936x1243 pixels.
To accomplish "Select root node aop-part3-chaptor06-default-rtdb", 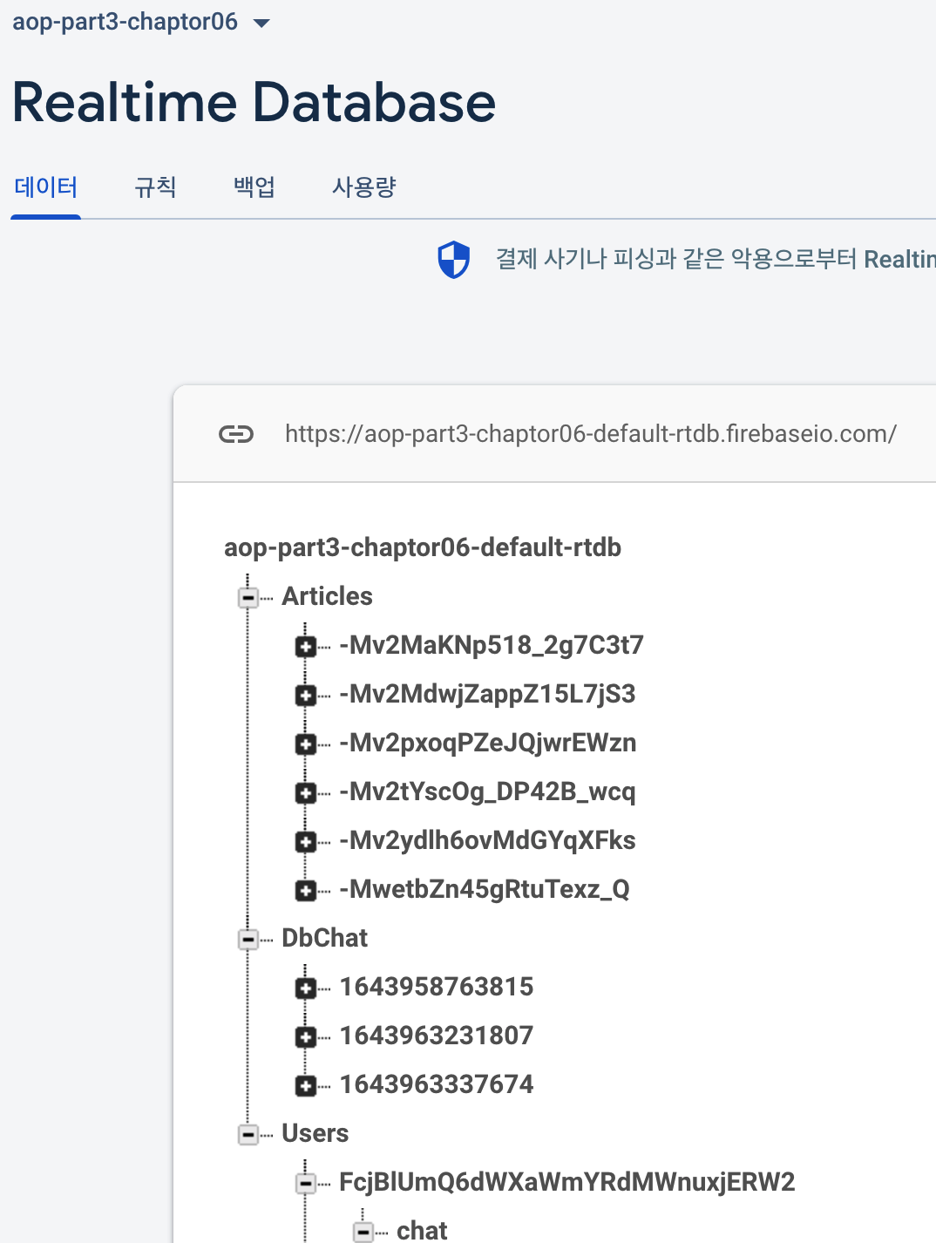I will 423,547.
